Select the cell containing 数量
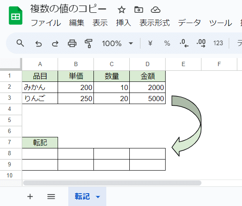The image size is (242, 206). point(111,76)
